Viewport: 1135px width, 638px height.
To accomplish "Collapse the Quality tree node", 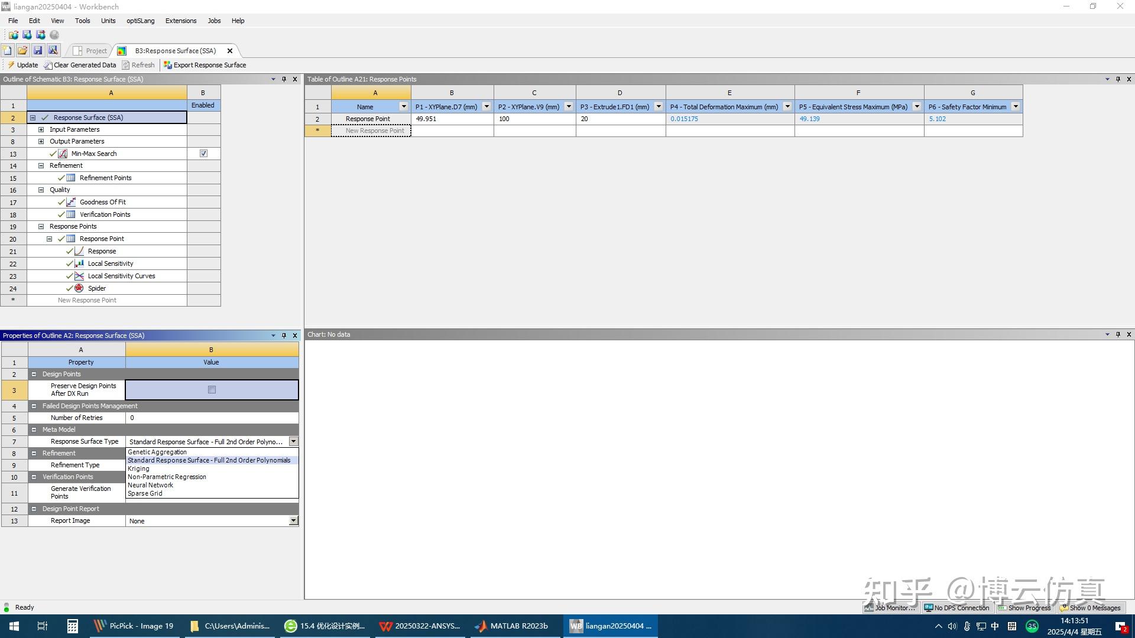I will (x=41, y=190).
